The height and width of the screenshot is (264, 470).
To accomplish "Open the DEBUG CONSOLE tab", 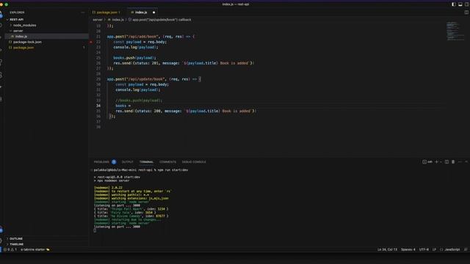I will click(194, 162).
